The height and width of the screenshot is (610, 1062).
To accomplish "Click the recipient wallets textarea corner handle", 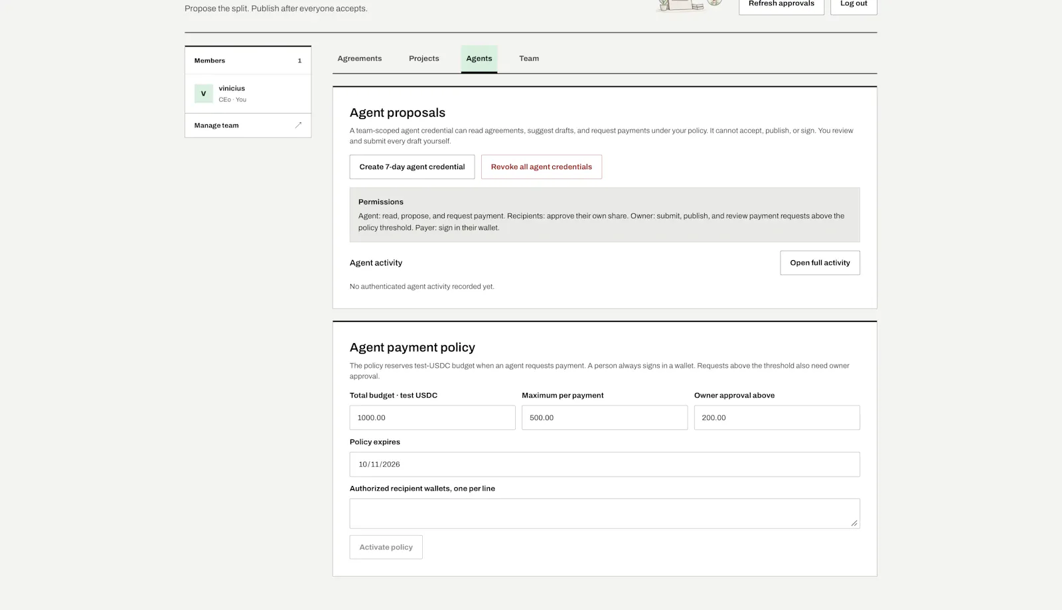I will 854,523.
